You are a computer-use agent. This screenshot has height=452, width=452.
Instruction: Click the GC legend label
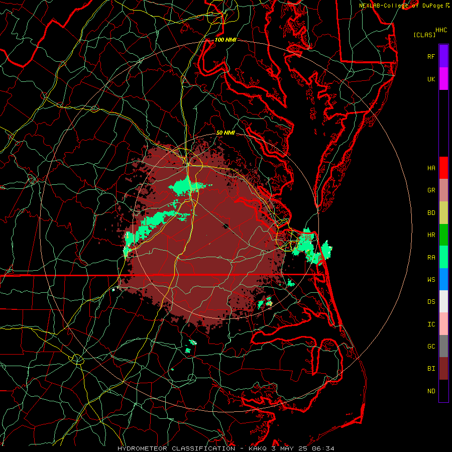[431, 347]
